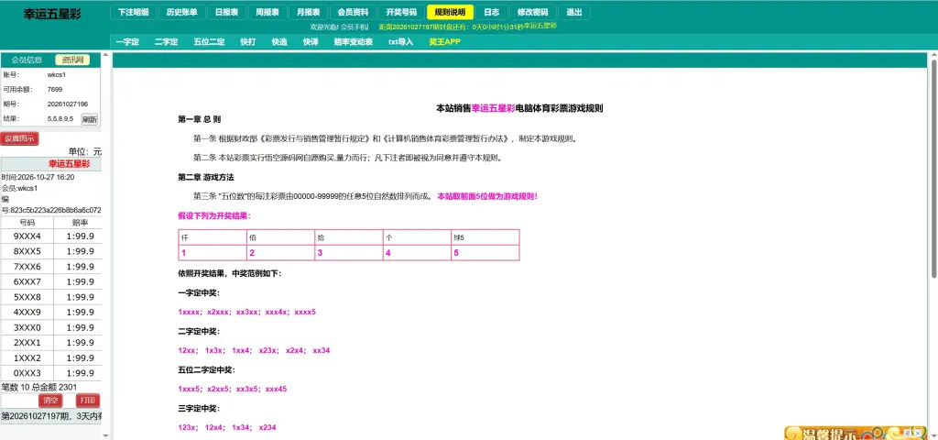
Task: Click the 五位二字定中奖 heading
Action: pyautogui.click(x=207, y=370)
